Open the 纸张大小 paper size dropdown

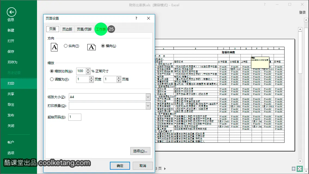coord(148,97)
